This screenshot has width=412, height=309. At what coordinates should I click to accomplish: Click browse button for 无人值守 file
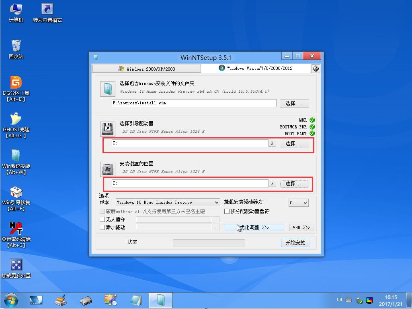coord(216,220)
